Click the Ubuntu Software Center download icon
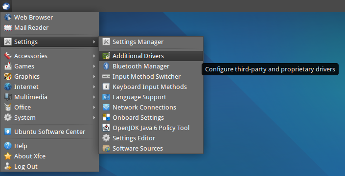345x176 pixels. 8,132
